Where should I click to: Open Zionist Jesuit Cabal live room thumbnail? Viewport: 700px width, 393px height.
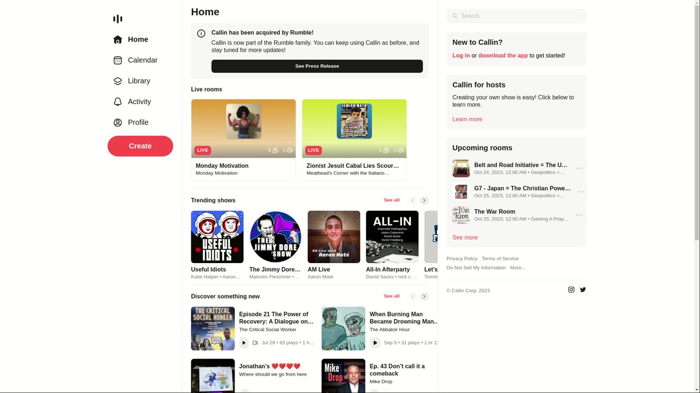(x=354, y=129)
